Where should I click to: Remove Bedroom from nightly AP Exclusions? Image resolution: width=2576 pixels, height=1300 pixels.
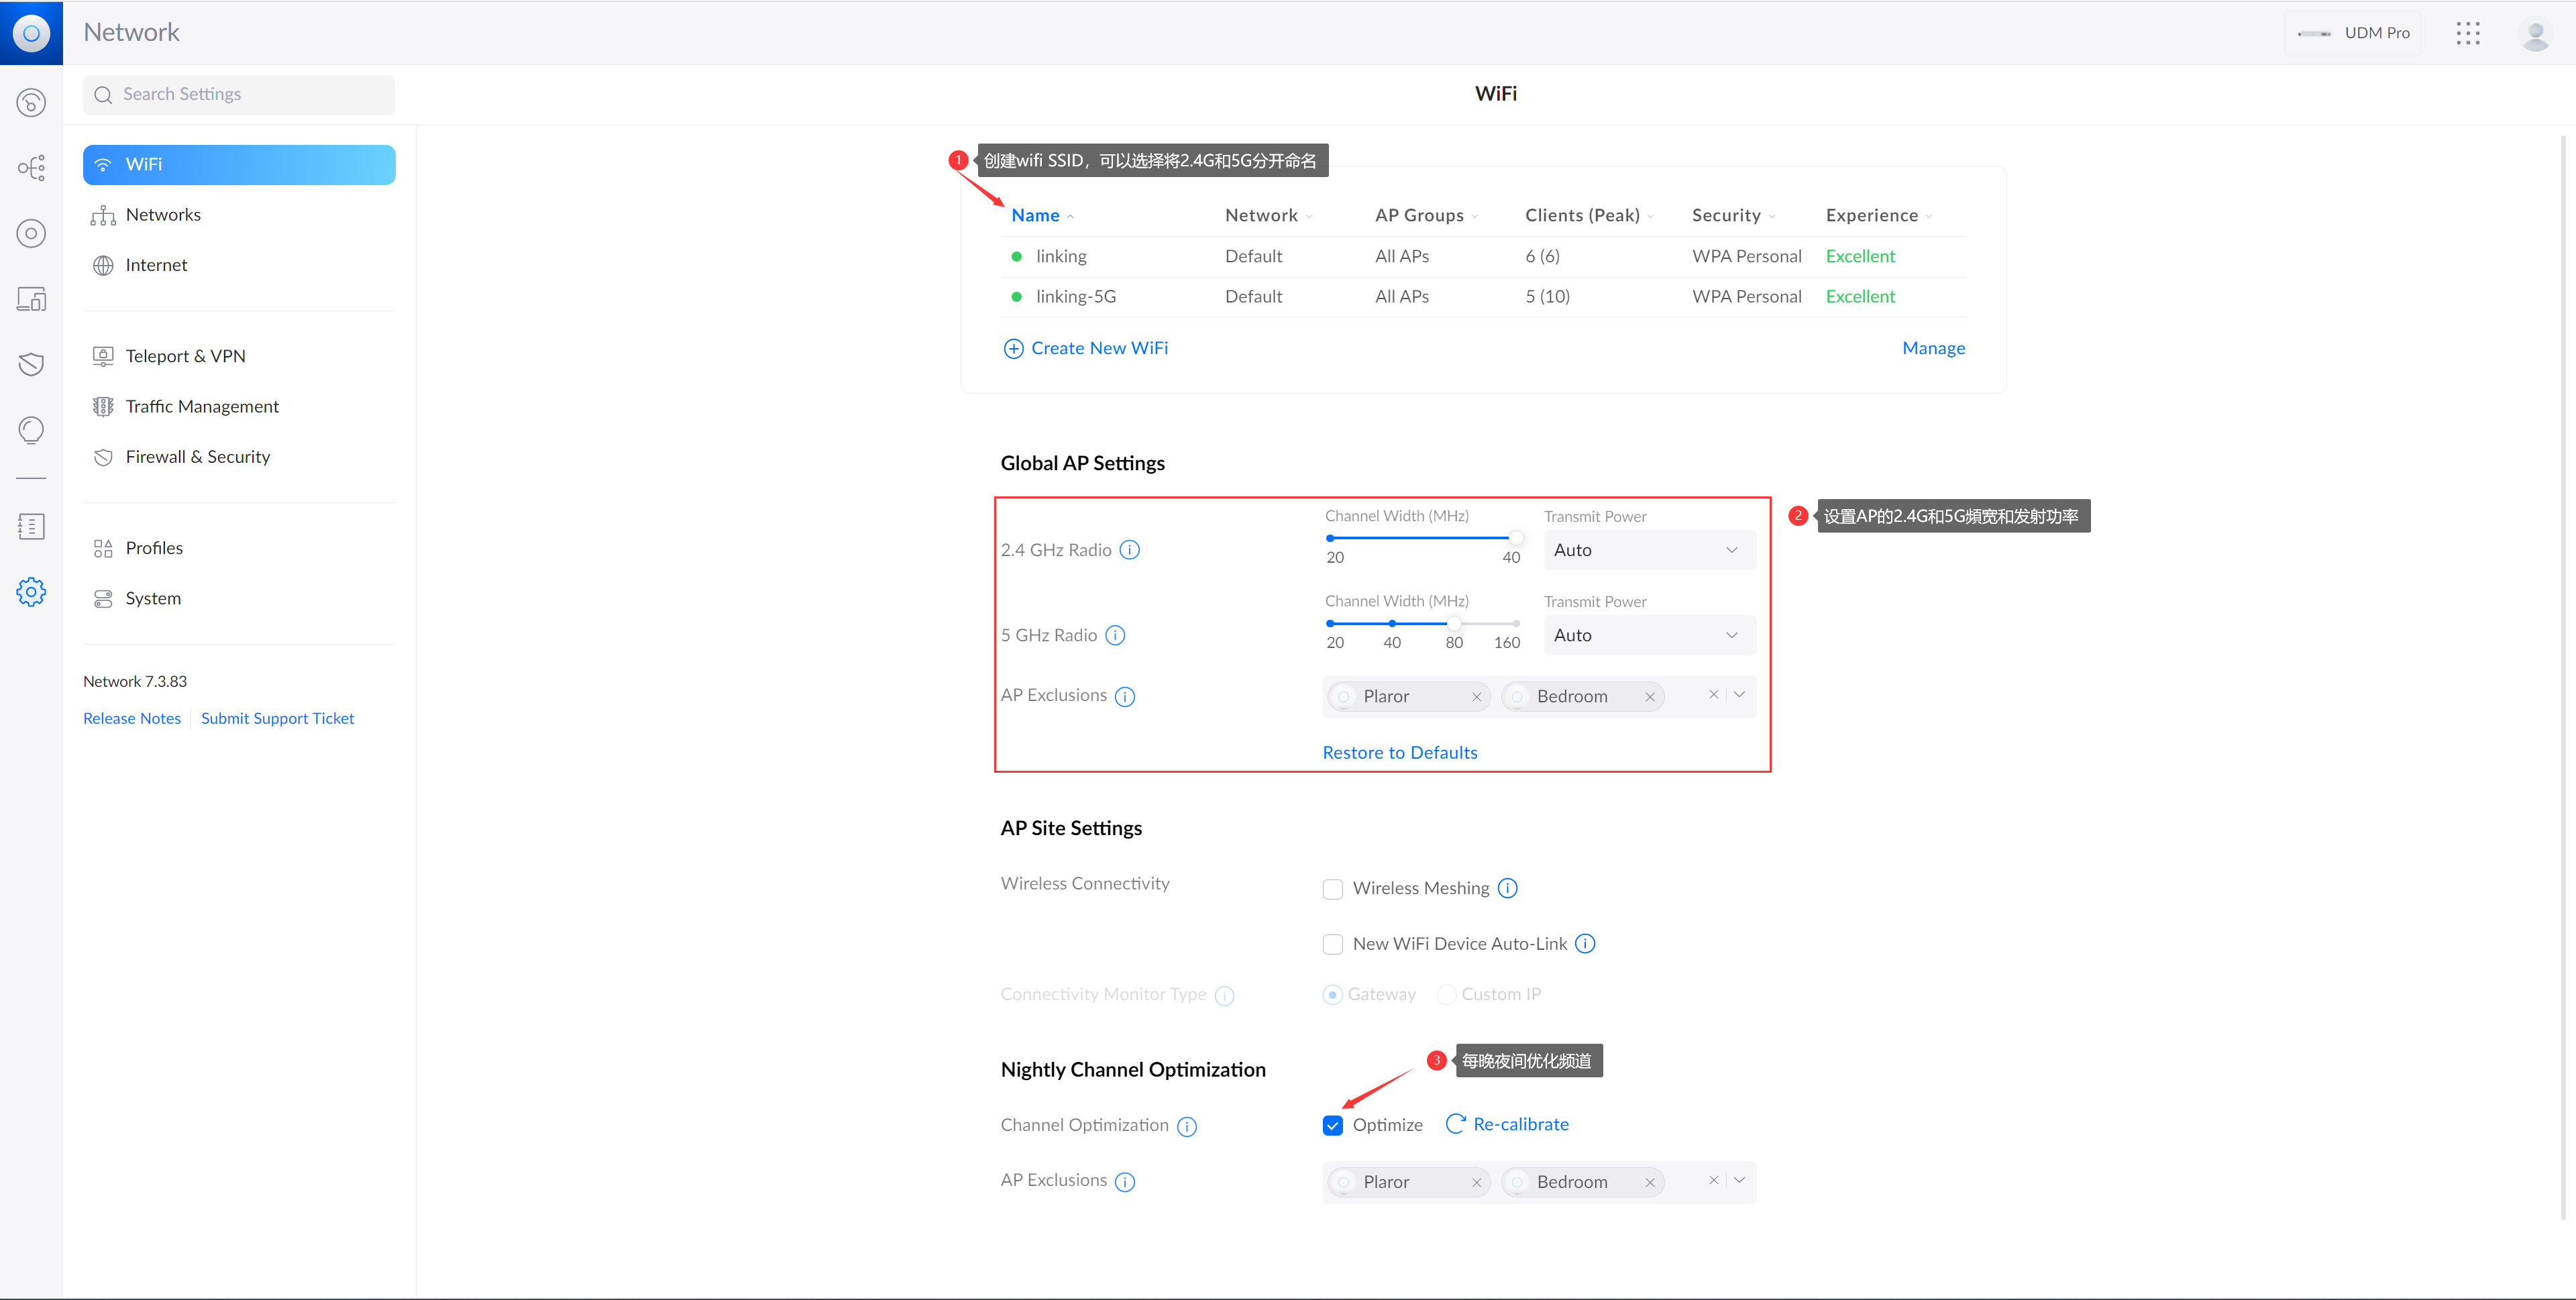coord(1650,1182)
